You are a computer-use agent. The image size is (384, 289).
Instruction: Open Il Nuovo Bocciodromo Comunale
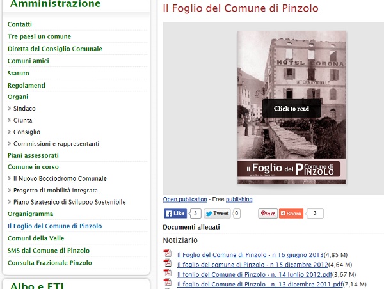pos(60,178)
